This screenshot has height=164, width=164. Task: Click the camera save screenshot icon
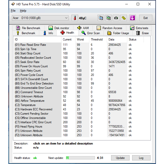116,18
